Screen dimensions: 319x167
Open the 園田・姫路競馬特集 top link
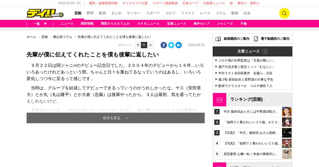tap(103, 3)
